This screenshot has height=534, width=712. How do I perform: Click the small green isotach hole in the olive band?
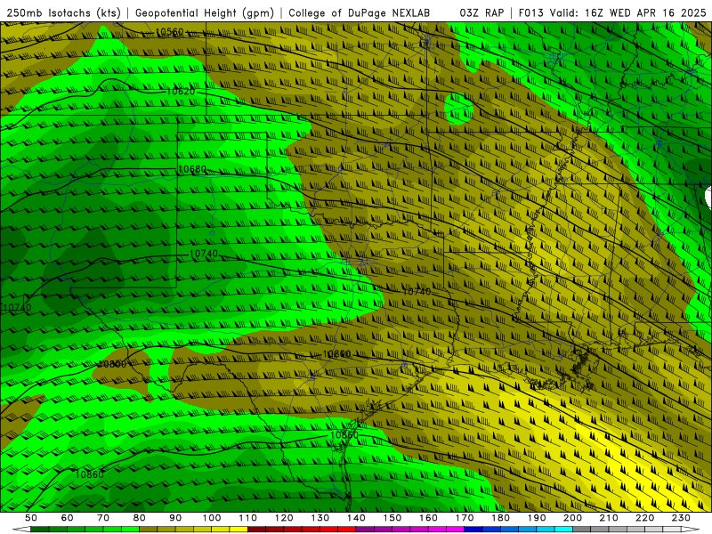(458, 109)
